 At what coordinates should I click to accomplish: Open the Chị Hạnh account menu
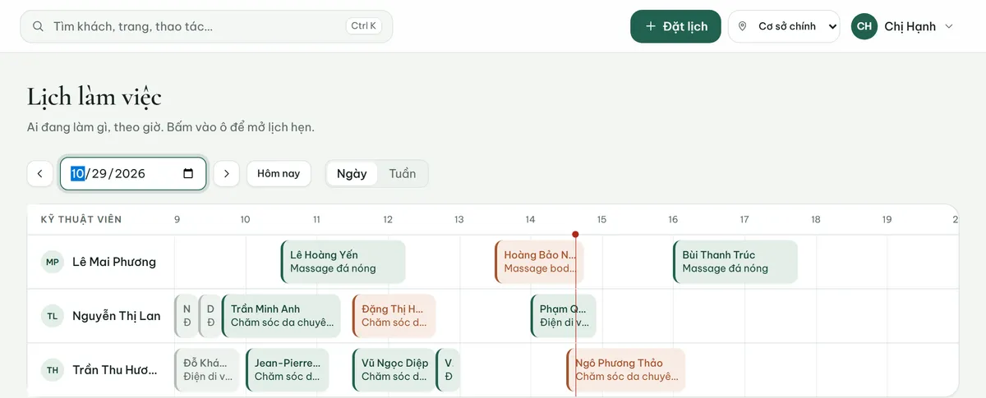[903, 26]
